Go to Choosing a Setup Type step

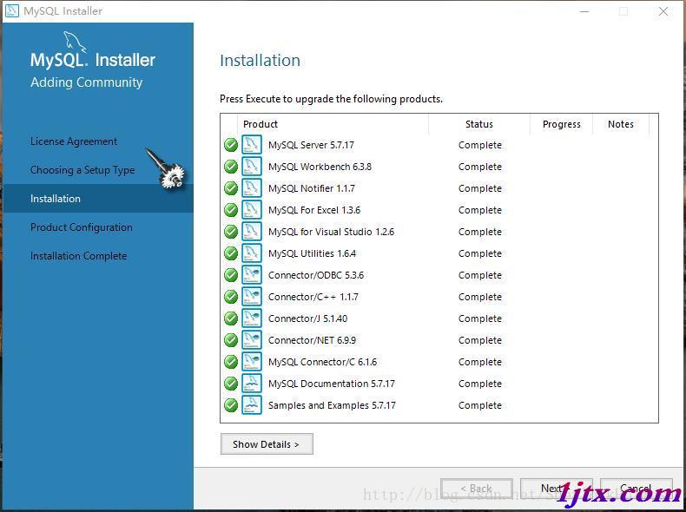click(82, 170)
